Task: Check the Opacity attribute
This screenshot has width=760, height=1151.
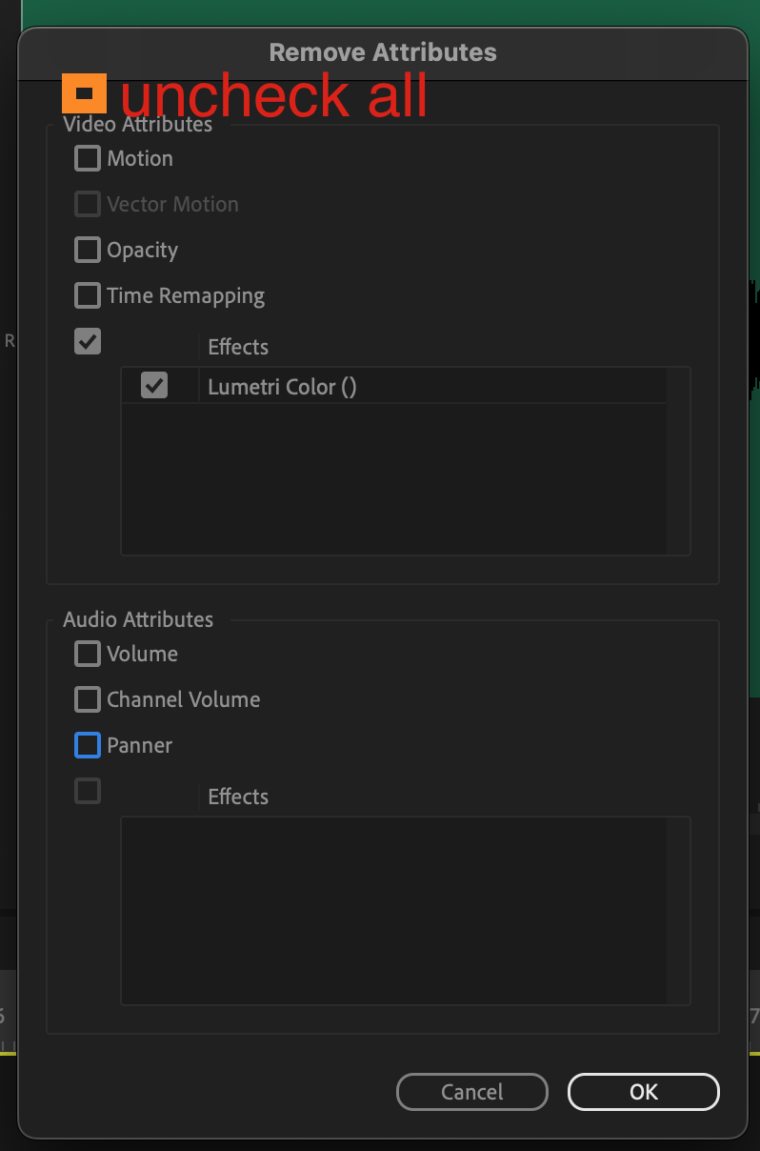Action: coord(87,250)
